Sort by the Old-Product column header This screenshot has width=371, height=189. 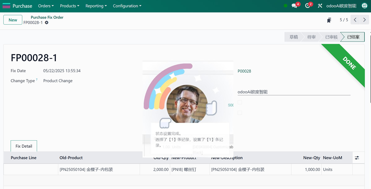click(x=71, y=158)
